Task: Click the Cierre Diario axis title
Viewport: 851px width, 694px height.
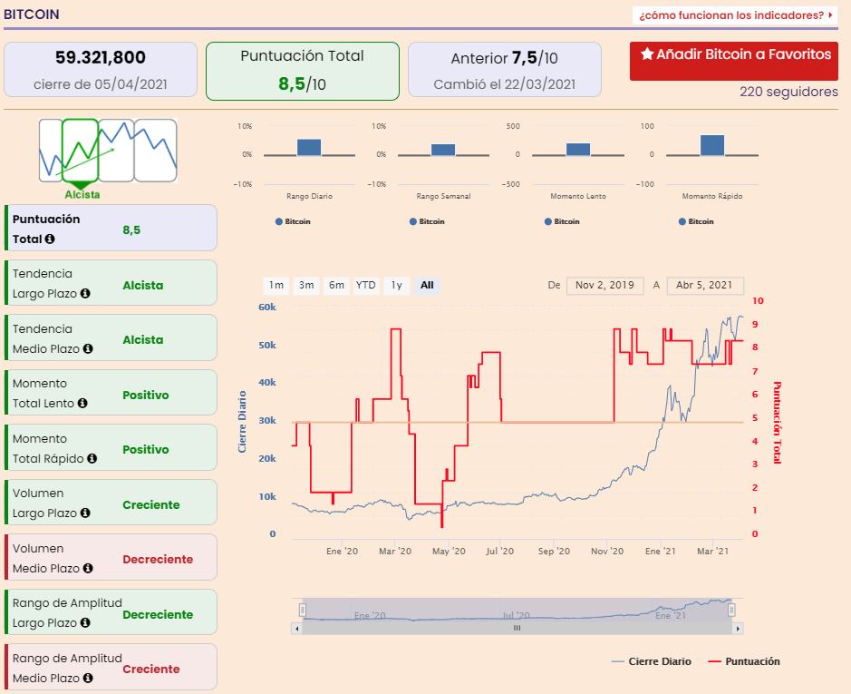Action: [242, 422]
